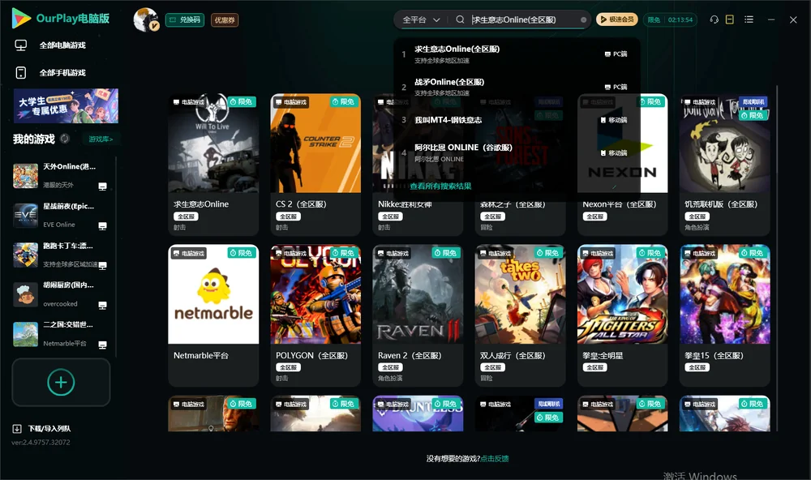Click the PC icon on overcooked row
811x480 pixels.
point(102,305)
